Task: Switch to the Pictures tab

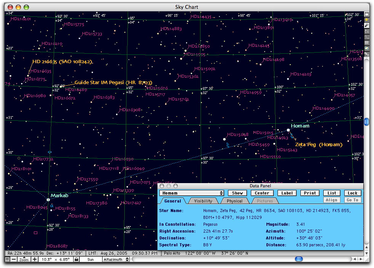Action: [x=265, y=201]
